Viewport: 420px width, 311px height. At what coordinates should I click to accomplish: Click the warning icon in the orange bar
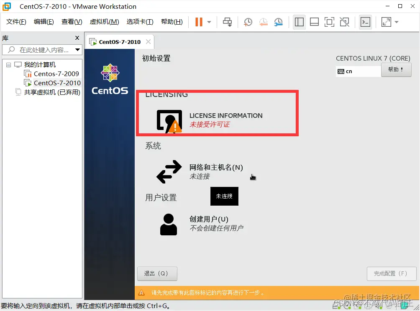pos(141,293)
